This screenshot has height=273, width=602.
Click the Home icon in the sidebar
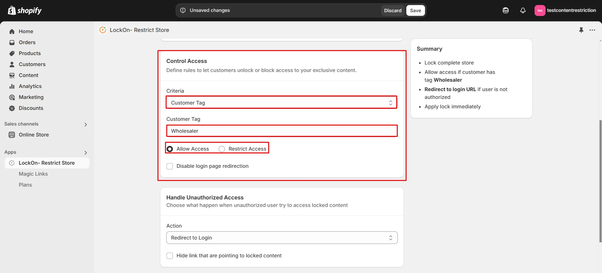[12, 31]
